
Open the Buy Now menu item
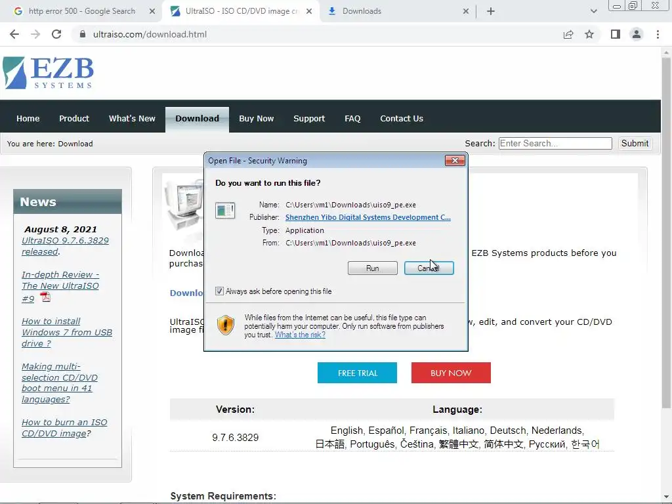click(x=257, y=118)
